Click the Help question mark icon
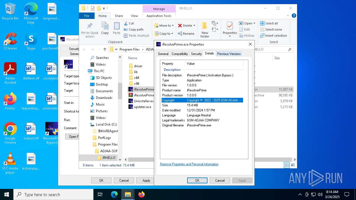Image resolution: width=356 pixels, height=200 pixels. click(x=294, y=16)
